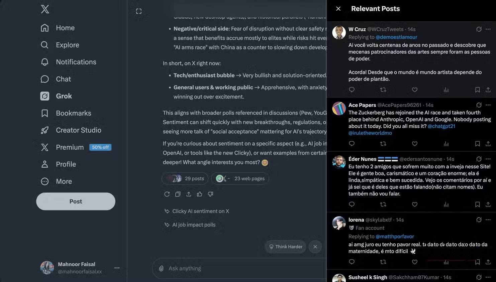Select the Think Harder mode chip

click(286, 247)
